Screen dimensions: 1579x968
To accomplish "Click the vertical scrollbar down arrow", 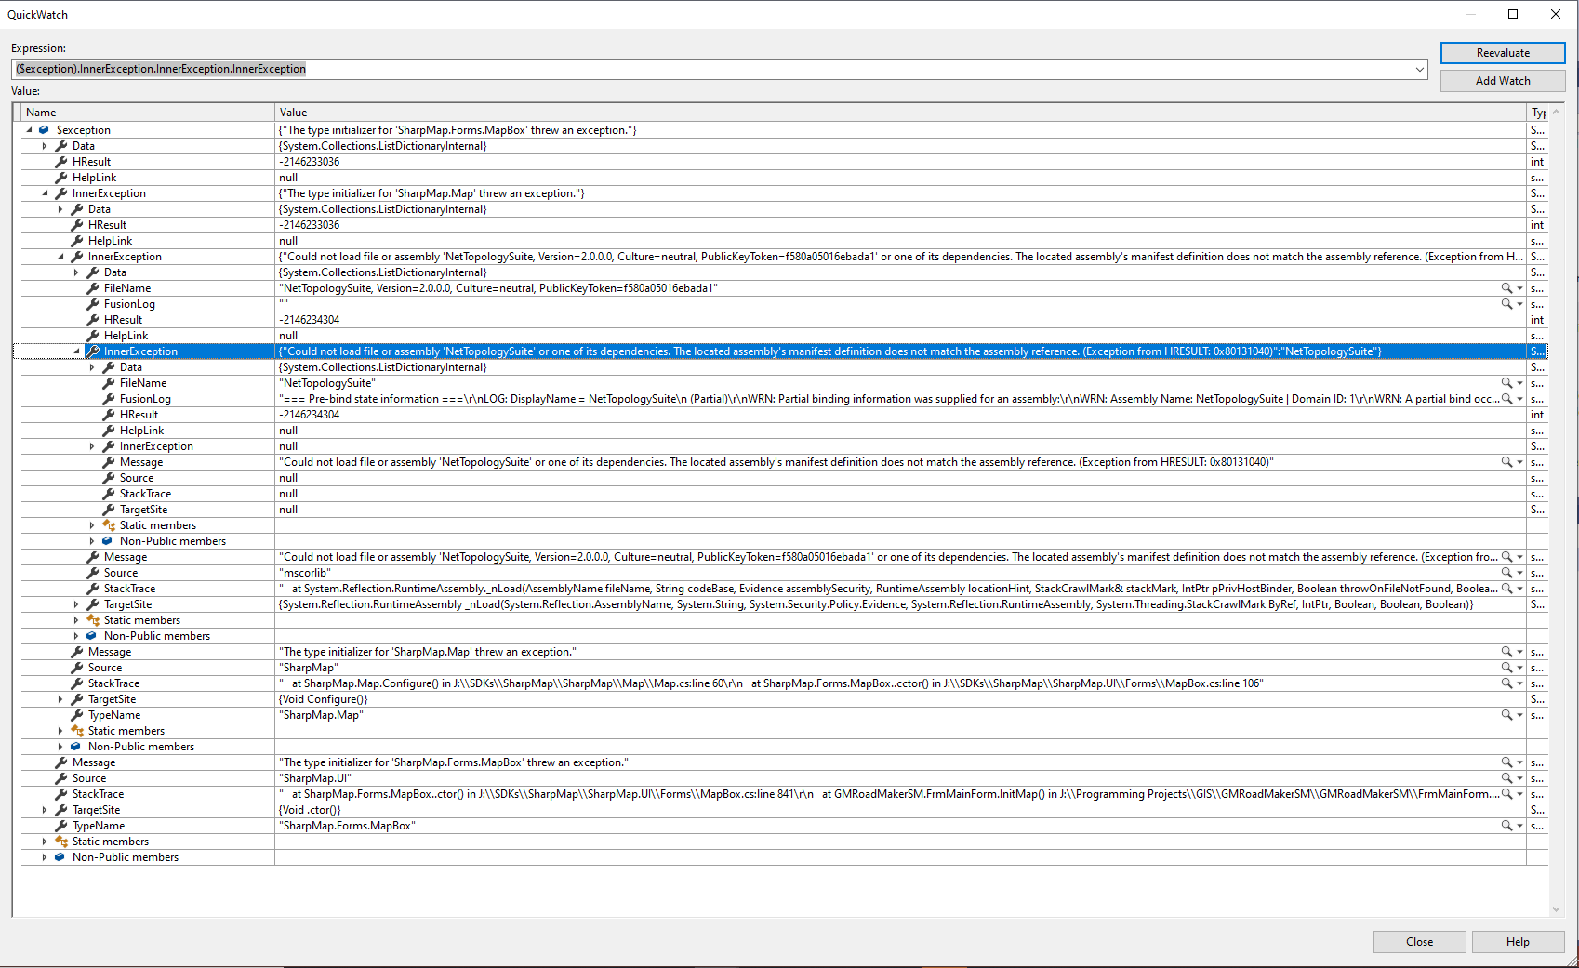I will [x=1555, y=910].
